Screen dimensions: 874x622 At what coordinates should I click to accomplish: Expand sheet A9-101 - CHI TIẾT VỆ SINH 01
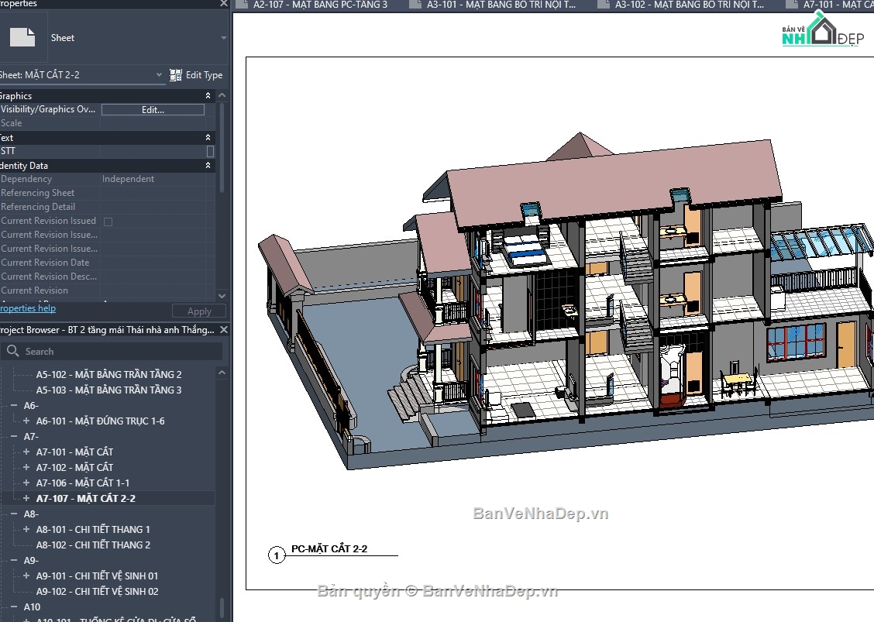26,576
